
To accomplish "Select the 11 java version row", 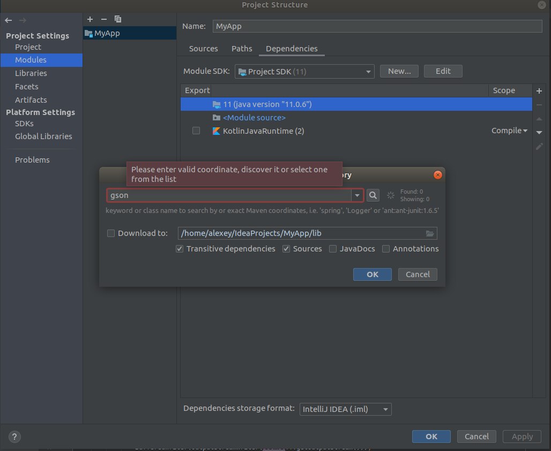I will [356, 104].
